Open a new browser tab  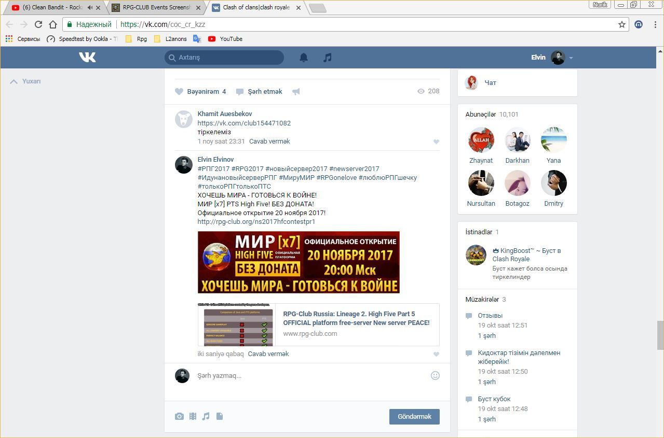[317, 8]
